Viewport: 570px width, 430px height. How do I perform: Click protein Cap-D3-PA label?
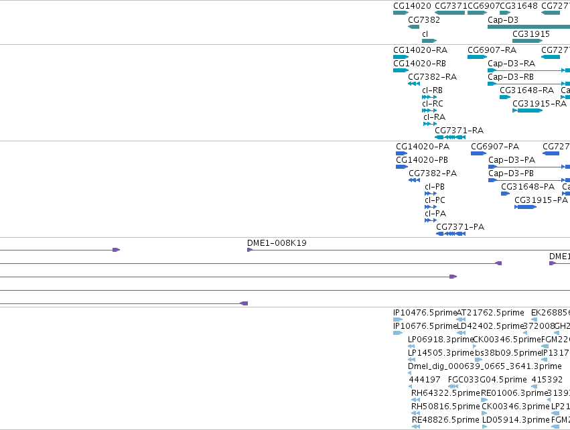click(512, 160)
